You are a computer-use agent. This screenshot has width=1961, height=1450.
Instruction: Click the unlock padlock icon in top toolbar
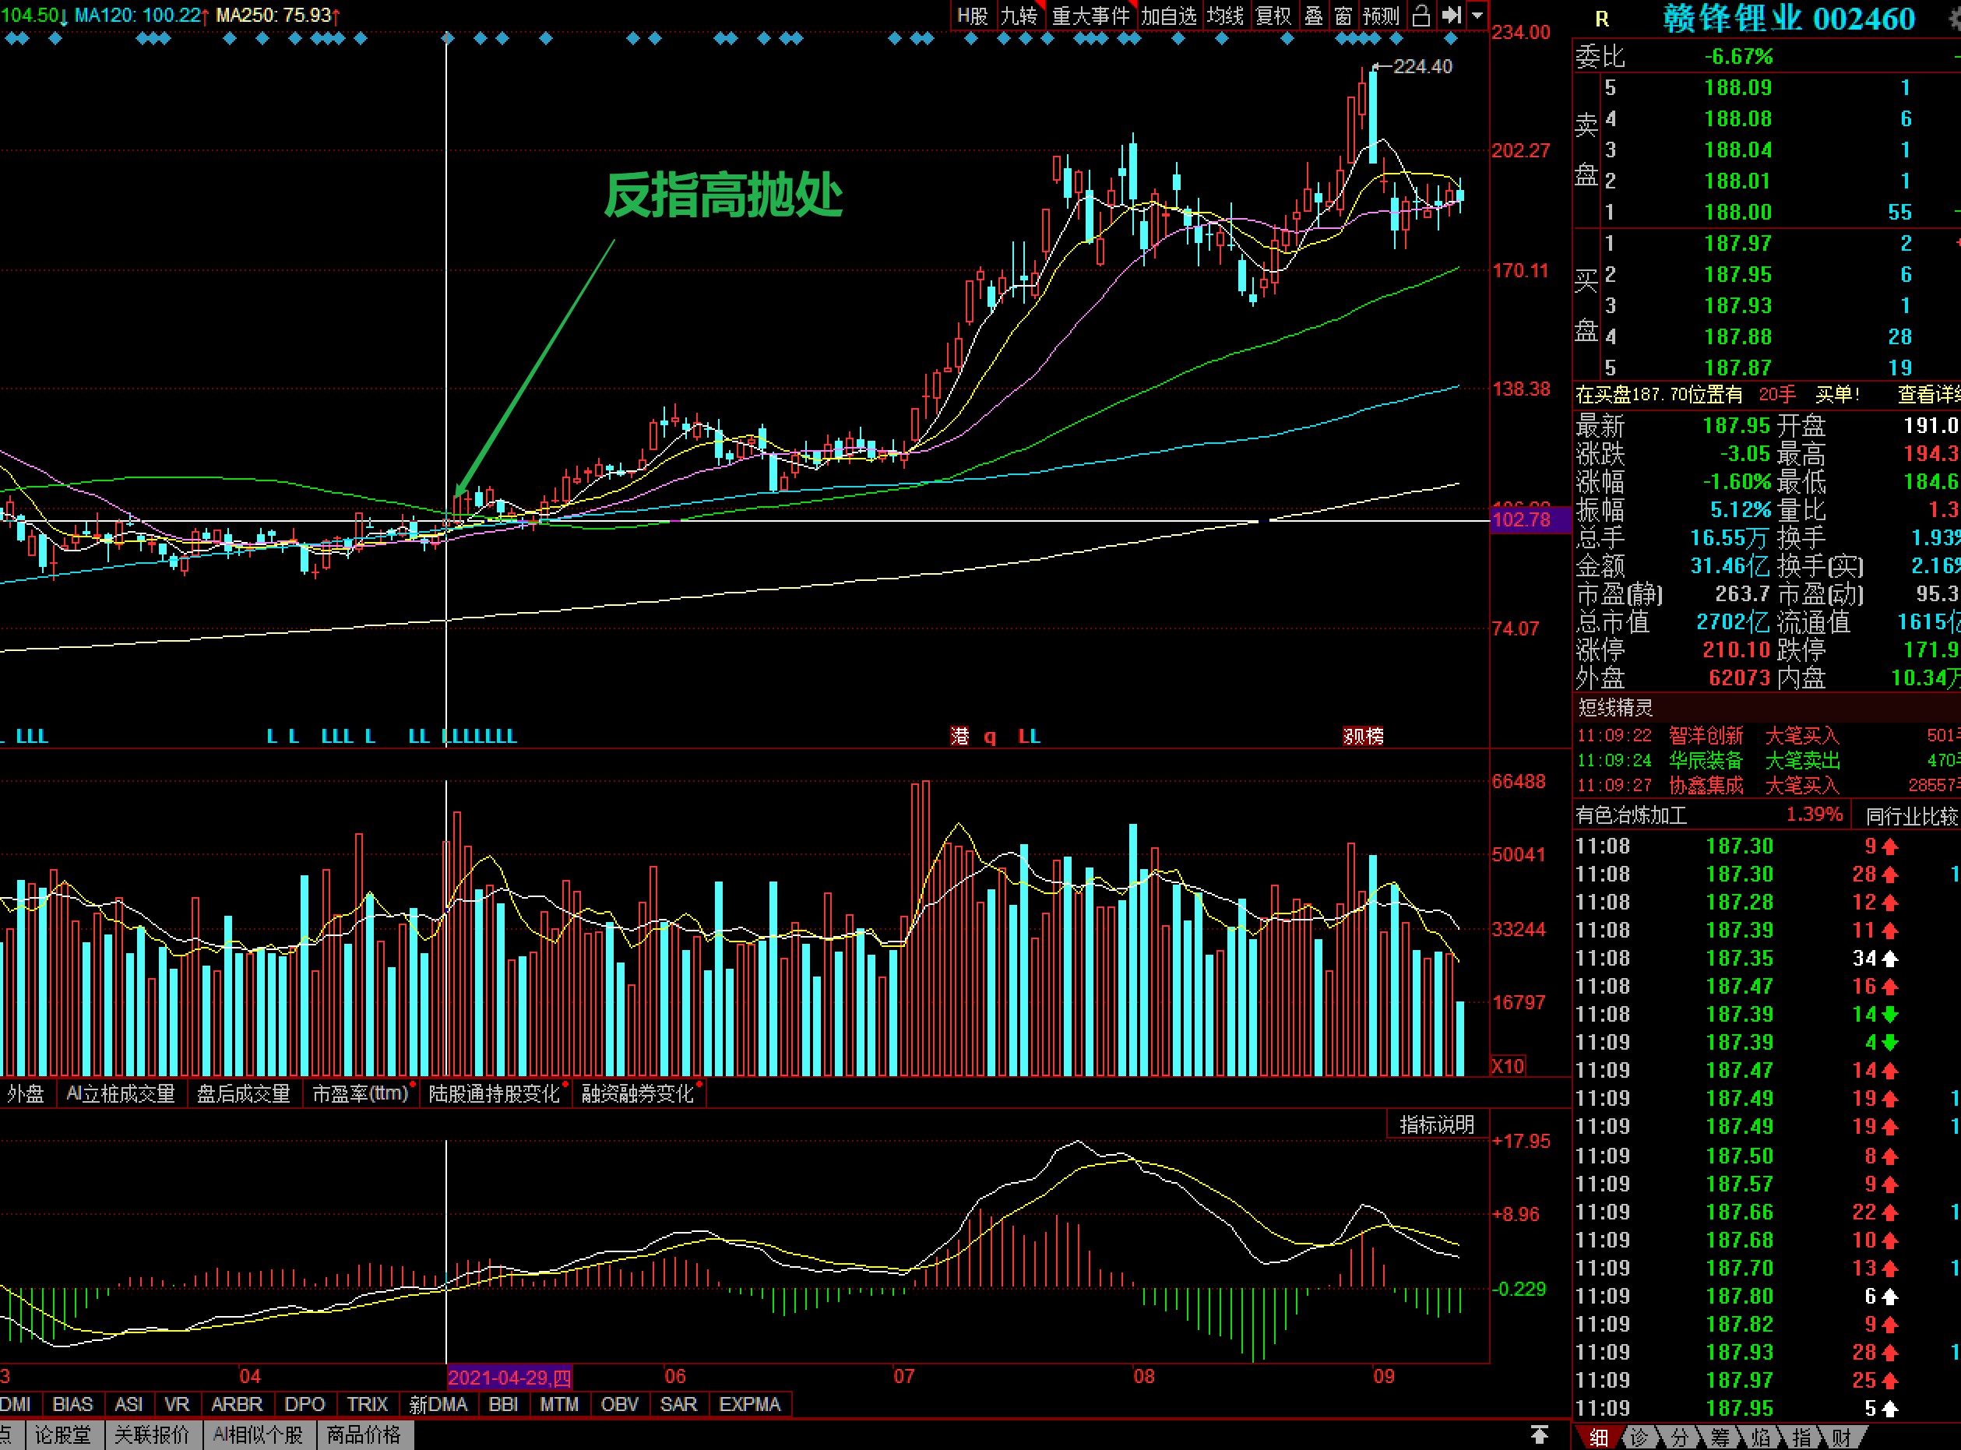pos(1421,16)
